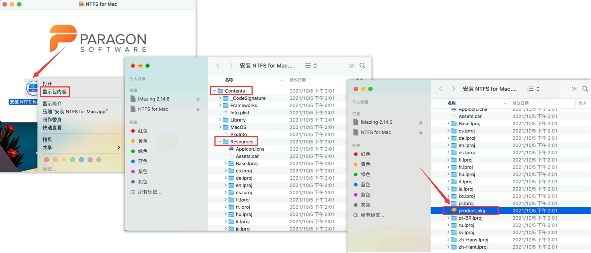Image resolution: width=591 pixels, height=253 pixels.
Task: Open list view options in middle Finder toolbar
Action: (310, 66)
